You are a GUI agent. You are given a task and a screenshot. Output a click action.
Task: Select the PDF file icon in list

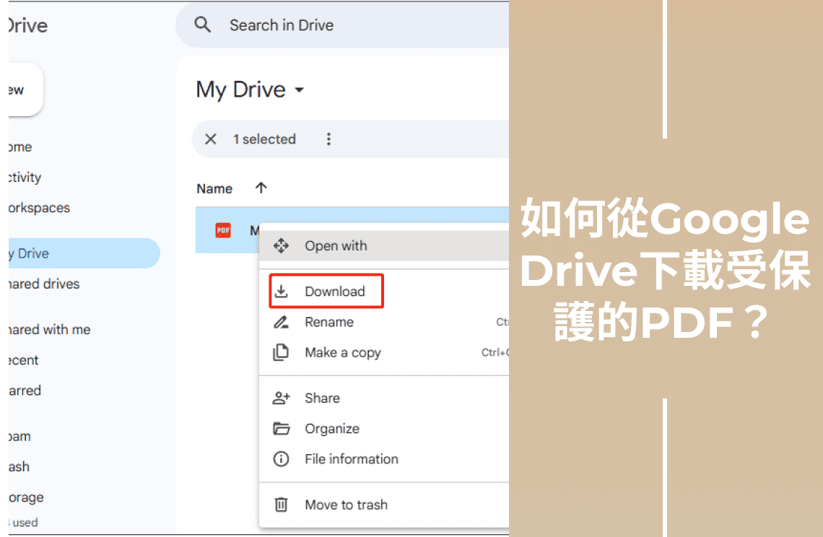[223, 230]
